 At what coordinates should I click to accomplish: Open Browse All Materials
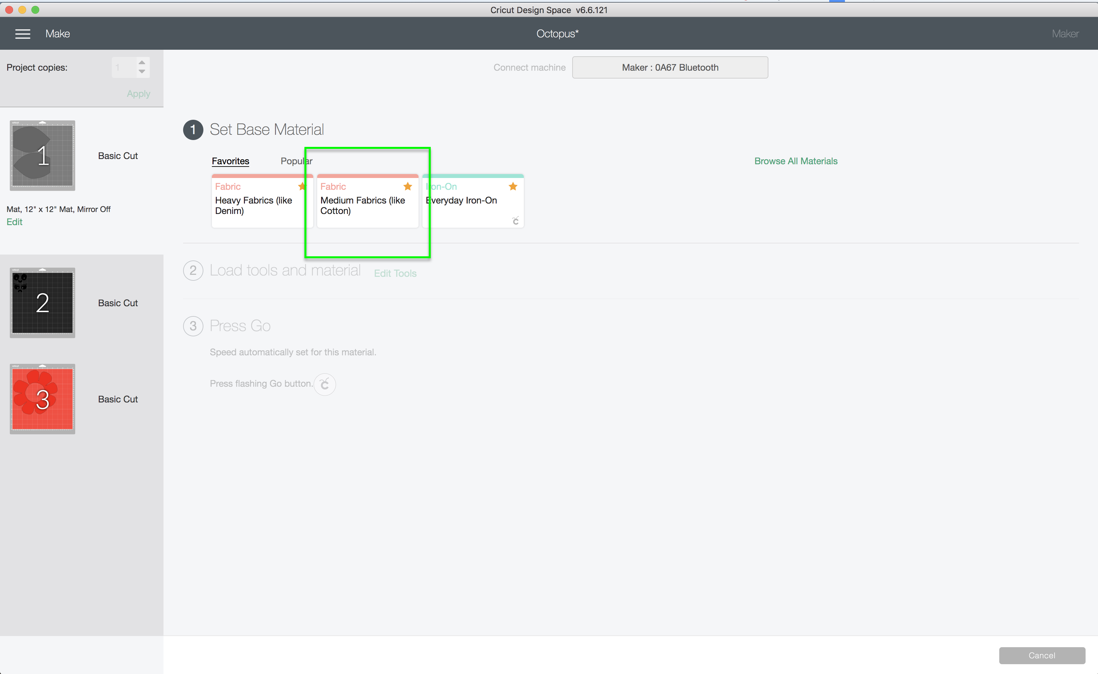[x=796, y=161]
